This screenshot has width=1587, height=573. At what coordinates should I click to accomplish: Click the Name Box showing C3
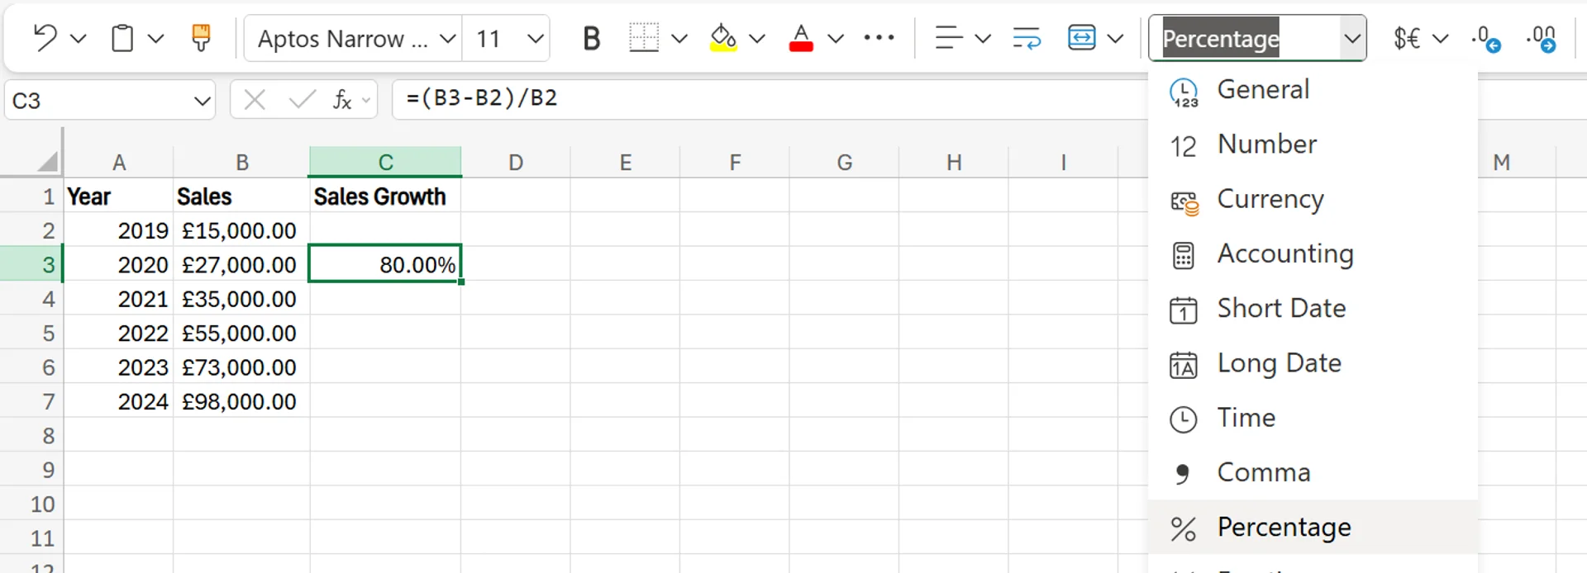[x=99, y=101]
